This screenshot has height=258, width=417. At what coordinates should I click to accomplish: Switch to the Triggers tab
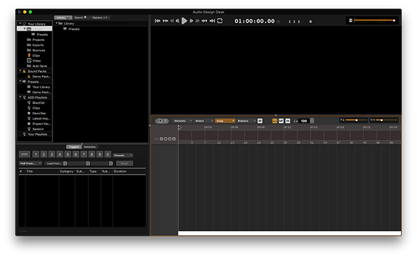(74, 147)
